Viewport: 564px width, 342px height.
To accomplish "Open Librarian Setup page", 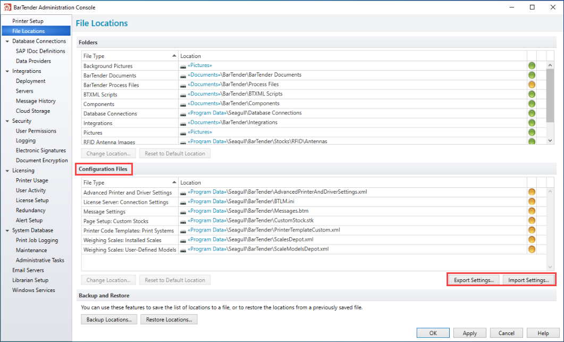I will pos(30,280).
